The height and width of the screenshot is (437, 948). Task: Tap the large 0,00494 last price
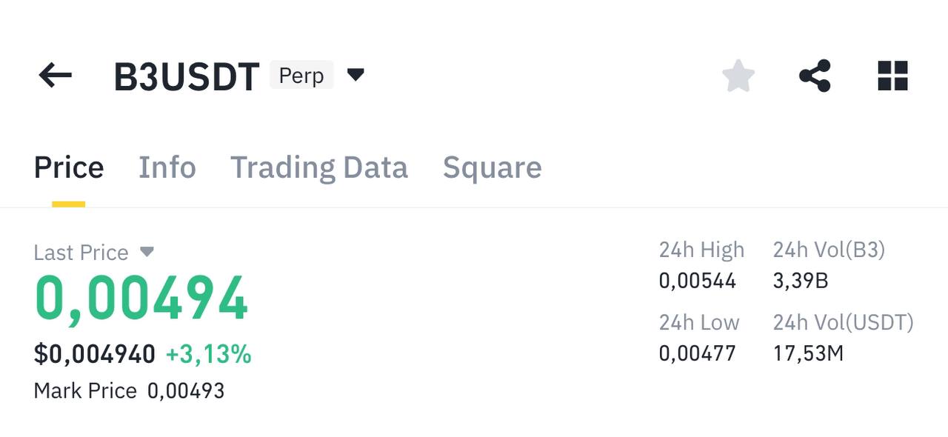coord(141,298)
